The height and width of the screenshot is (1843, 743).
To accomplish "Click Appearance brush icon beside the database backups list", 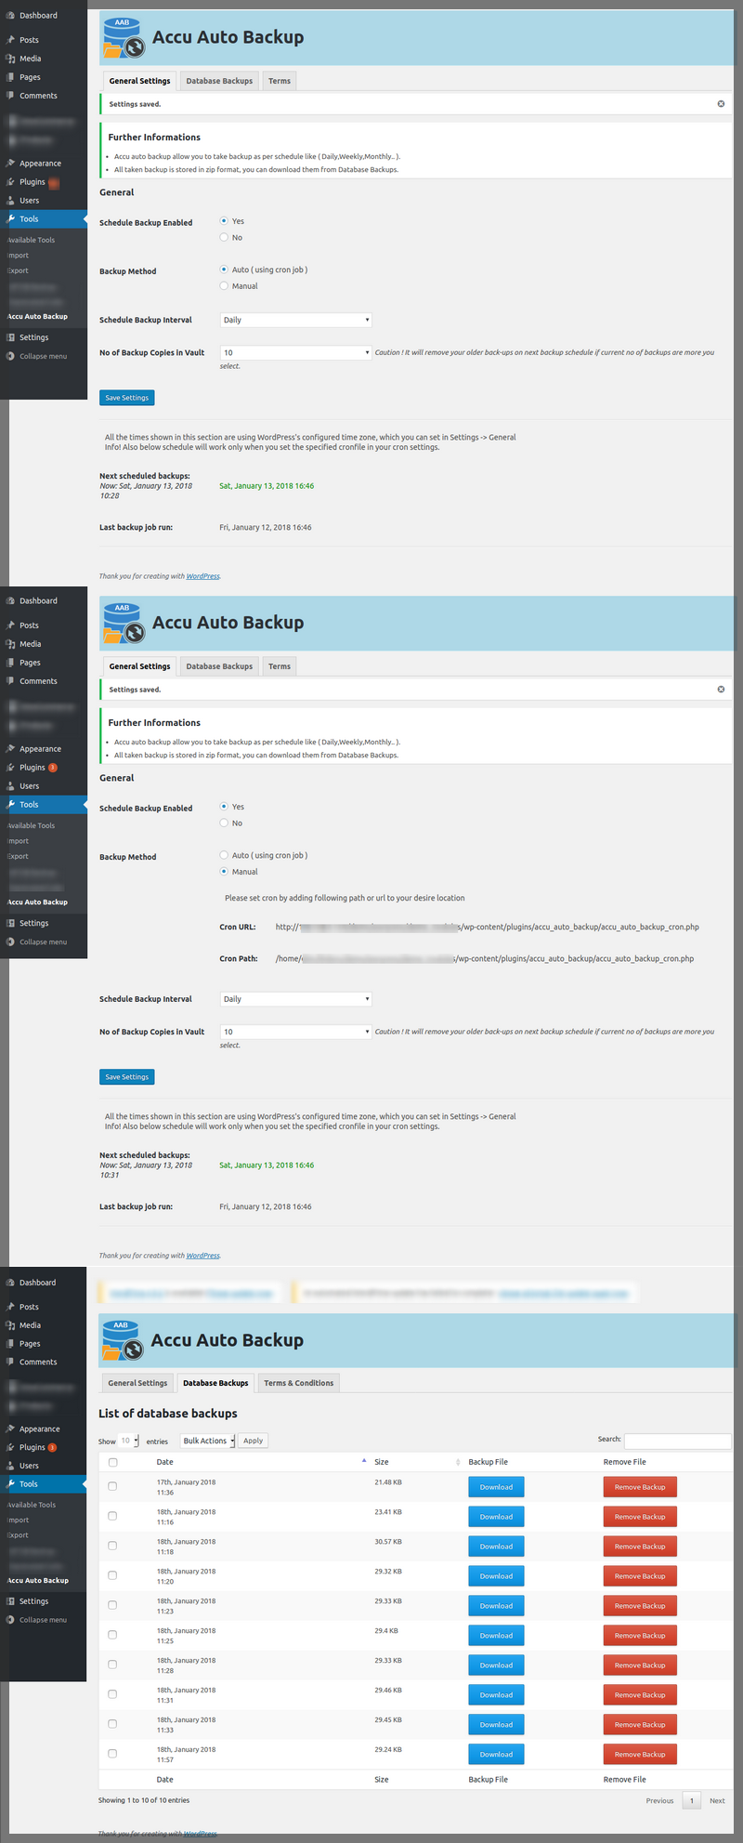I will click(x=10, y=1429).
